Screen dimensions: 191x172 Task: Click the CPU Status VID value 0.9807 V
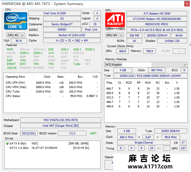coord(92,96)
